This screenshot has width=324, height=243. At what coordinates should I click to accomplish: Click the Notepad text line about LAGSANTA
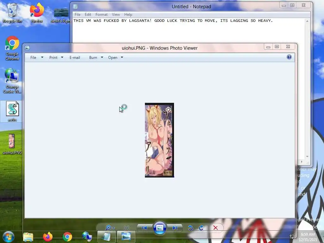(173, 21)
